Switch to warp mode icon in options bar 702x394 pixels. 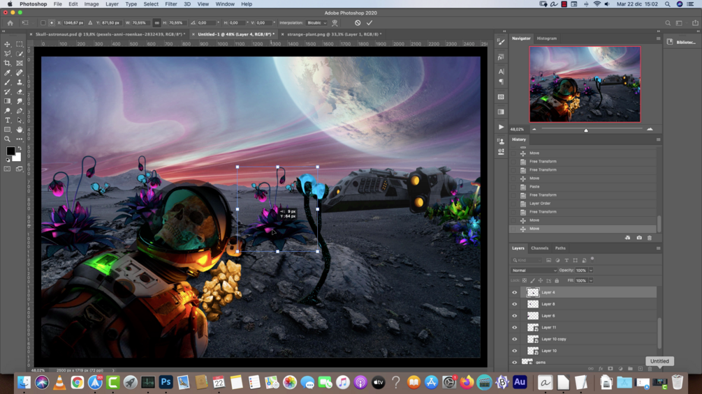pyautogui.click(x=335, y=23)
